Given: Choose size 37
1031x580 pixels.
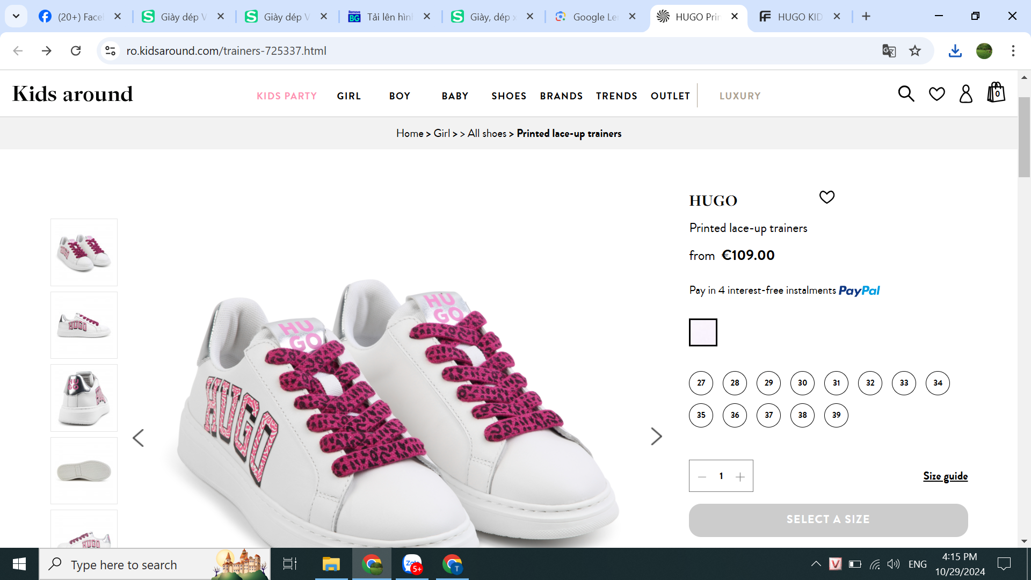Looking at the screenshot, I should pyautogui.click(x=768, y=415).
